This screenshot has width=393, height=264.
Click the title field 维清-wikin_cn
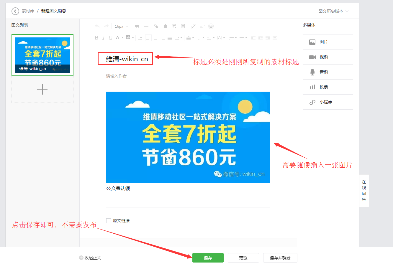point(127,59)
